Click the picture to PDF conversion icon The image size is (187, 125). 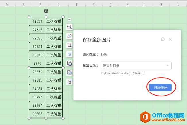[69, 73]
